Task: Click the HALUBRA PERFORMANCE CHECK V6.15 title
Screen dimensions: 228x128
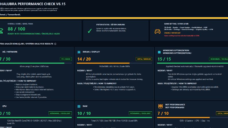Action: tap(33, 4)
